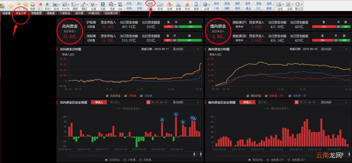This screenshot has height=163, width=352.
Task: Switch to the 陆股通 tab
Action: pyautogui.click(x=6, y=13)
